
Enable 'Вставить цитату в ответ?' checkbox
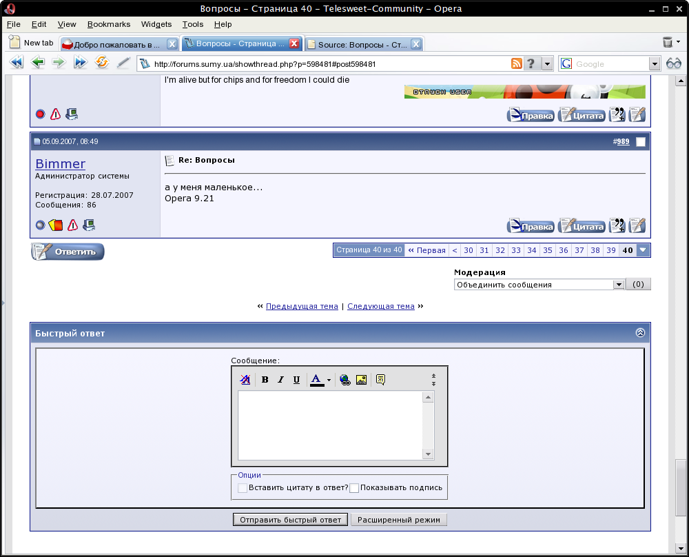tap(243, 488)
